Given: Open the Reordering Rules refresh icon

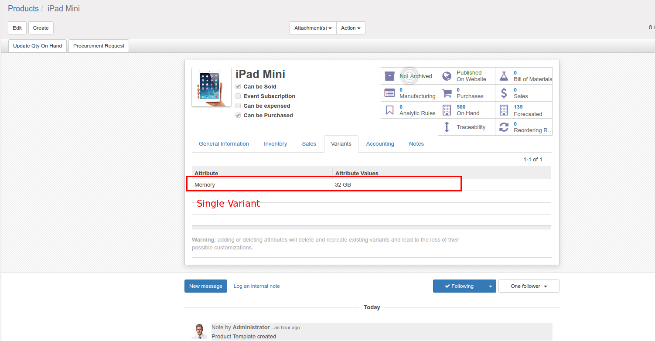Looking at the screenshot, I should tap(504, 127).
